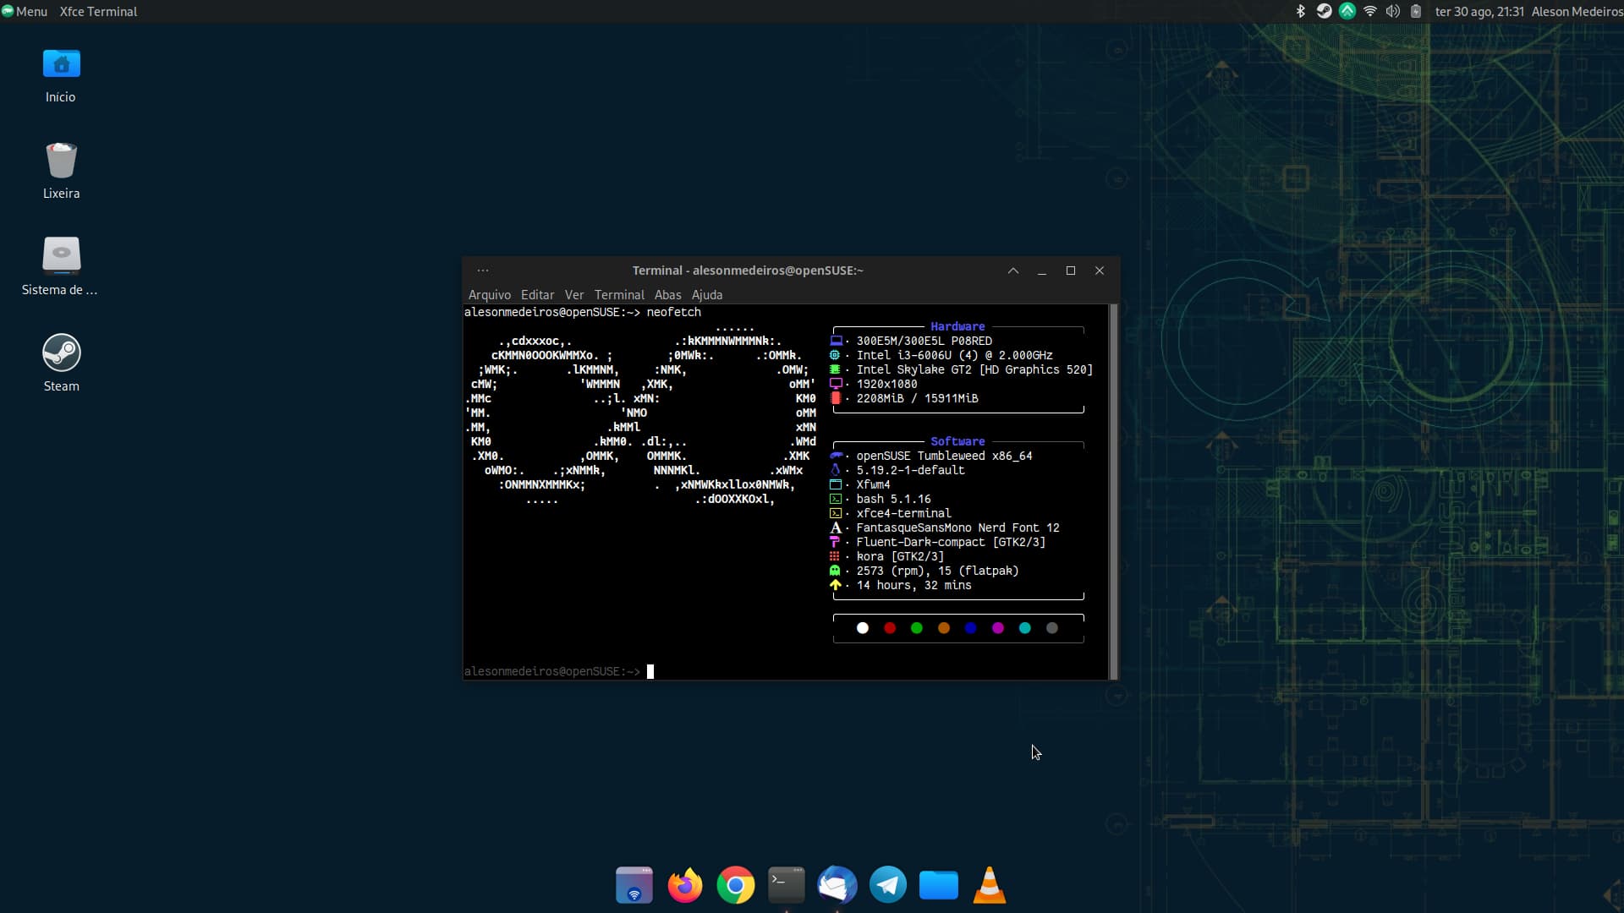Click the Bluetooth tray icon
The width and height of the screenshot is (1624, 913).
[1301, 11]
